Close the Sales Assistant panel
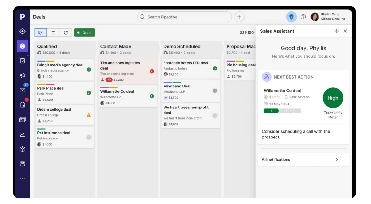Screen dimensions: 371x204 tap(345, 31)
